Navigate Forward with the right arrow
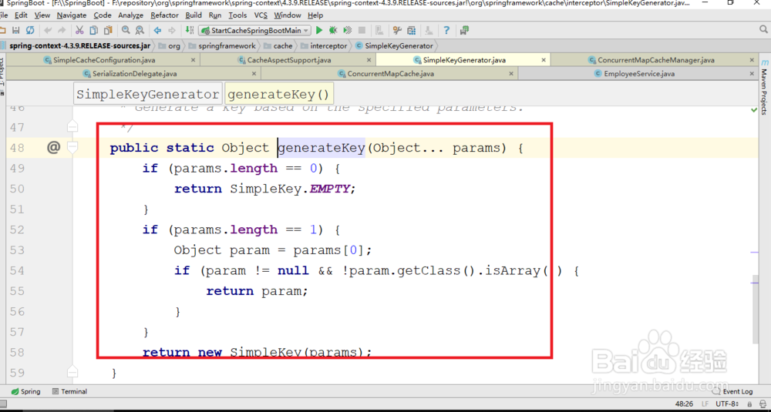This screenshot has height=412, width=771. point(172,31)
